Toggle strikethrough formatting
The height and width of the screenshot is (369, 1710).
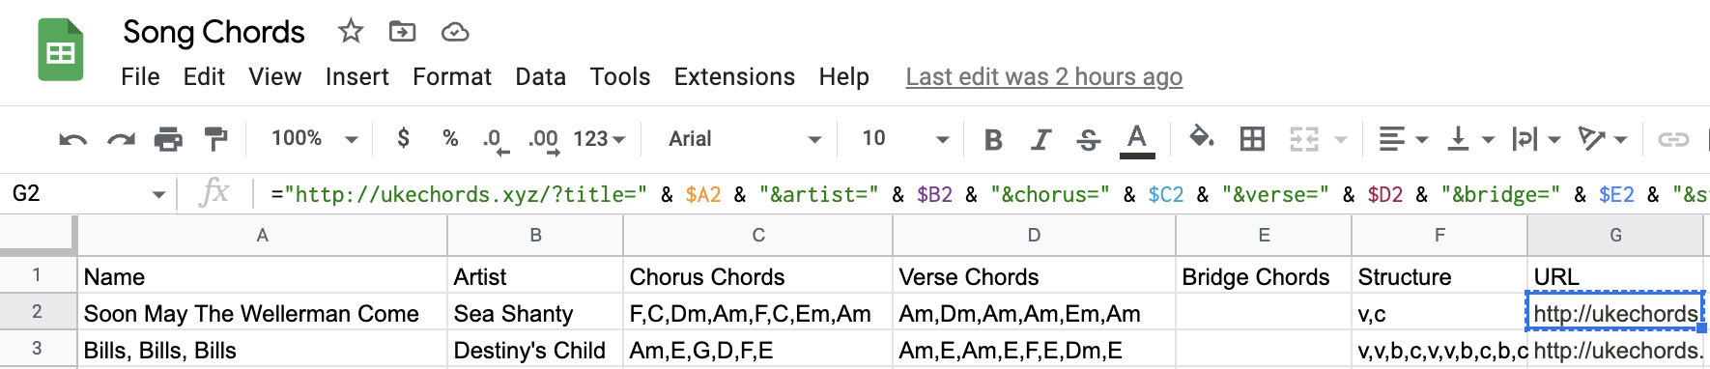(x=1089, y=140)
